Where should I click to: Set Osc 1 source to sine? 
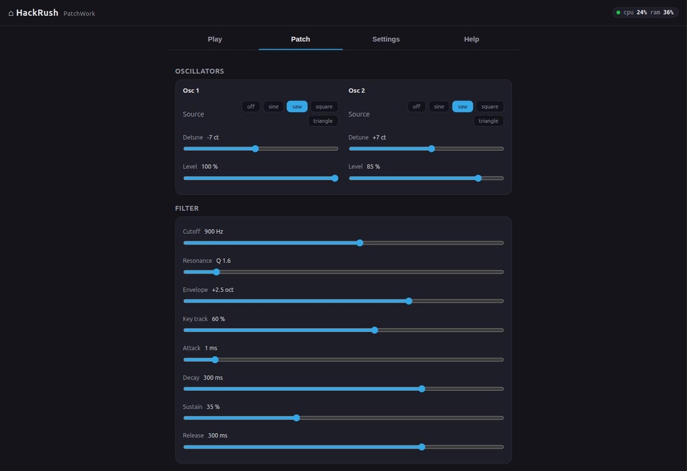274,106
